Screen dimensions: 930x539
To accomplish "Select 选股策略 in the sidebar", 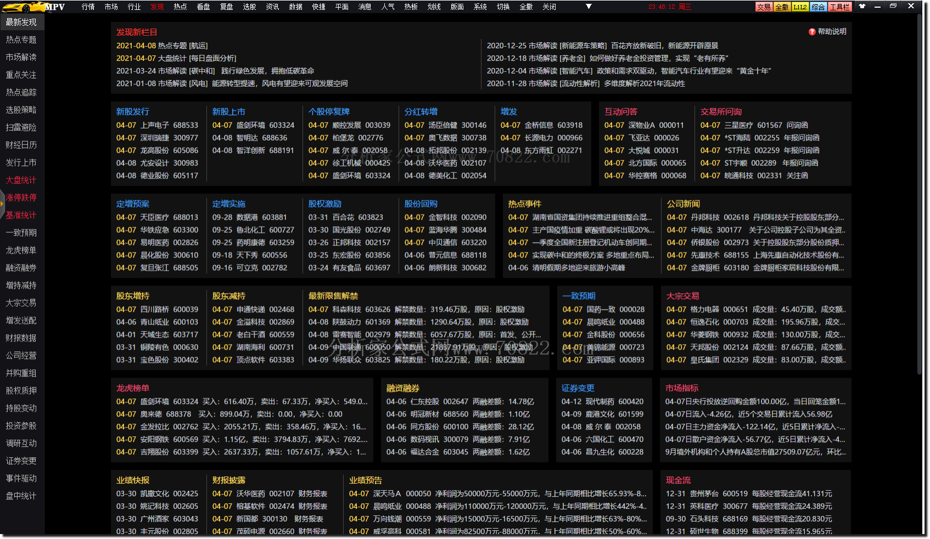I will [x=22, y=110].
